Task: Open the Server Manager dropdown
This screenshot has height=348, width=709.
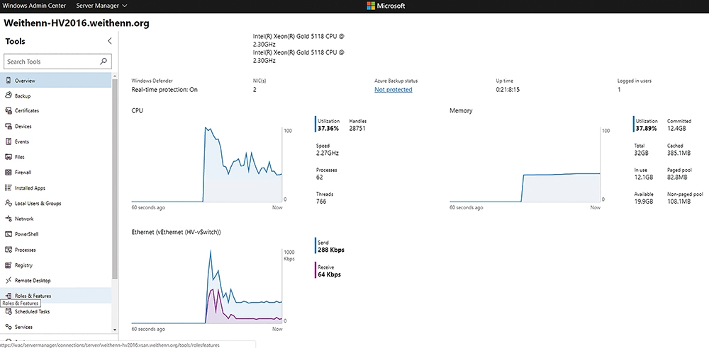Action: (101, 6)
